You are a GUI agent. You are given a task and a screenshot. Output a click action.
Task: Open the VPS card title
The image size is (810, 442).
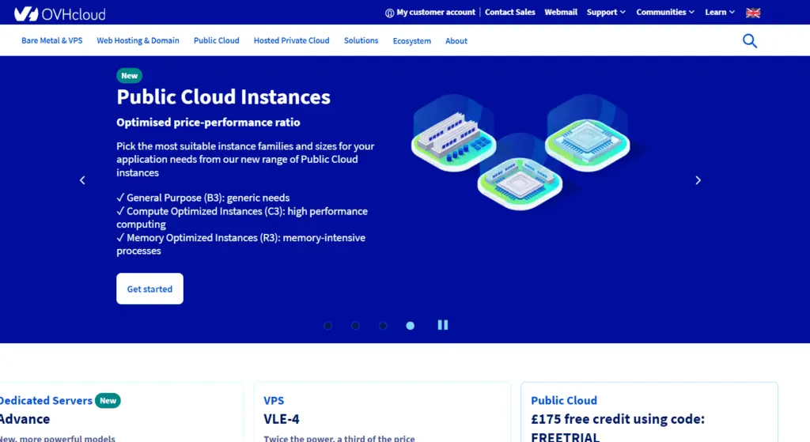tap(274, 400)
